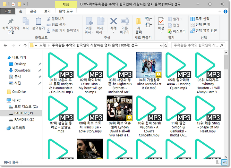Viewport: 231px width, 168px height.
Task: Click Rename (이름 바꾸기) in ribbon
Action: pyautogui.click(x=124, y=26)
